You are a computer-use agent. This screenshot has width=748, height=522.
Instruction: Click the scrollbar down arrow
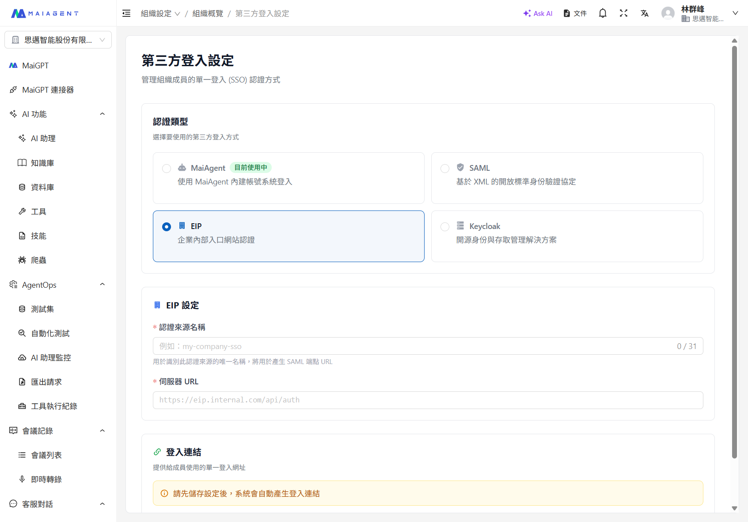[734, 508]
